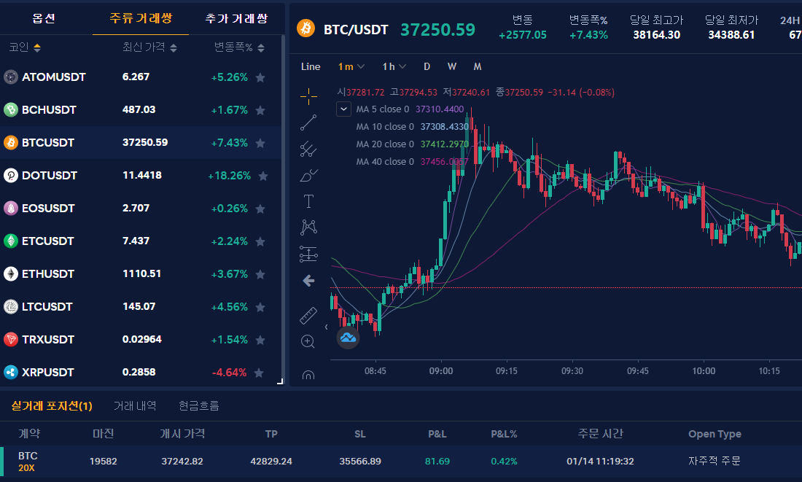Select the ruler measure tool
The image size is (802, 482).
pos(308,315)
